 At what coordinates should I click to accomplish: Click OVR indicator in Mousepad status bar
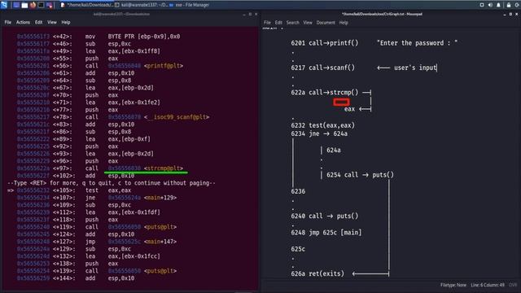(x=513, y=285)
